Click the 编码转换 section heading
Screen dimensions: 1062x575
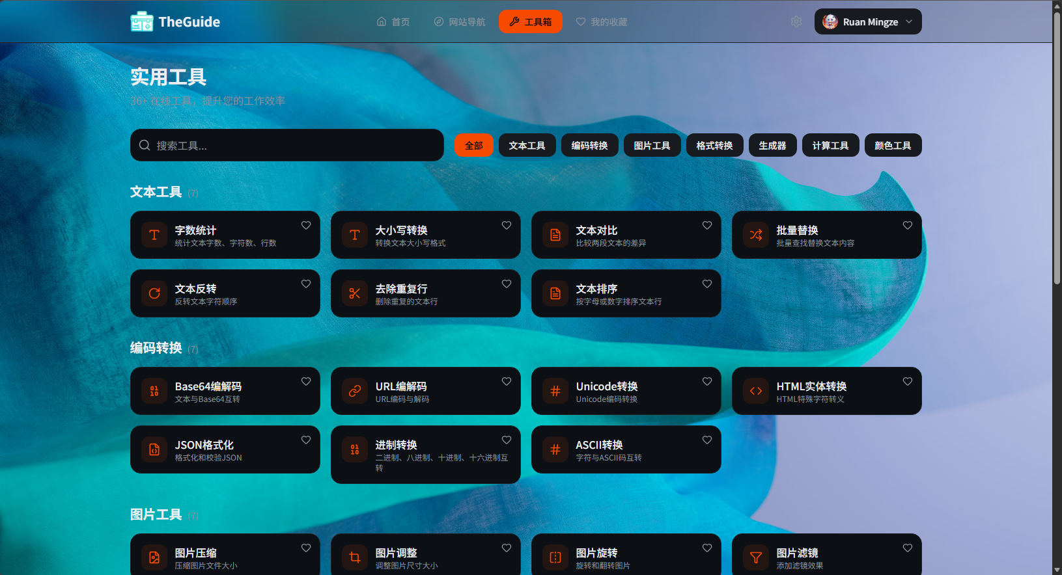[x=156, y=348]
